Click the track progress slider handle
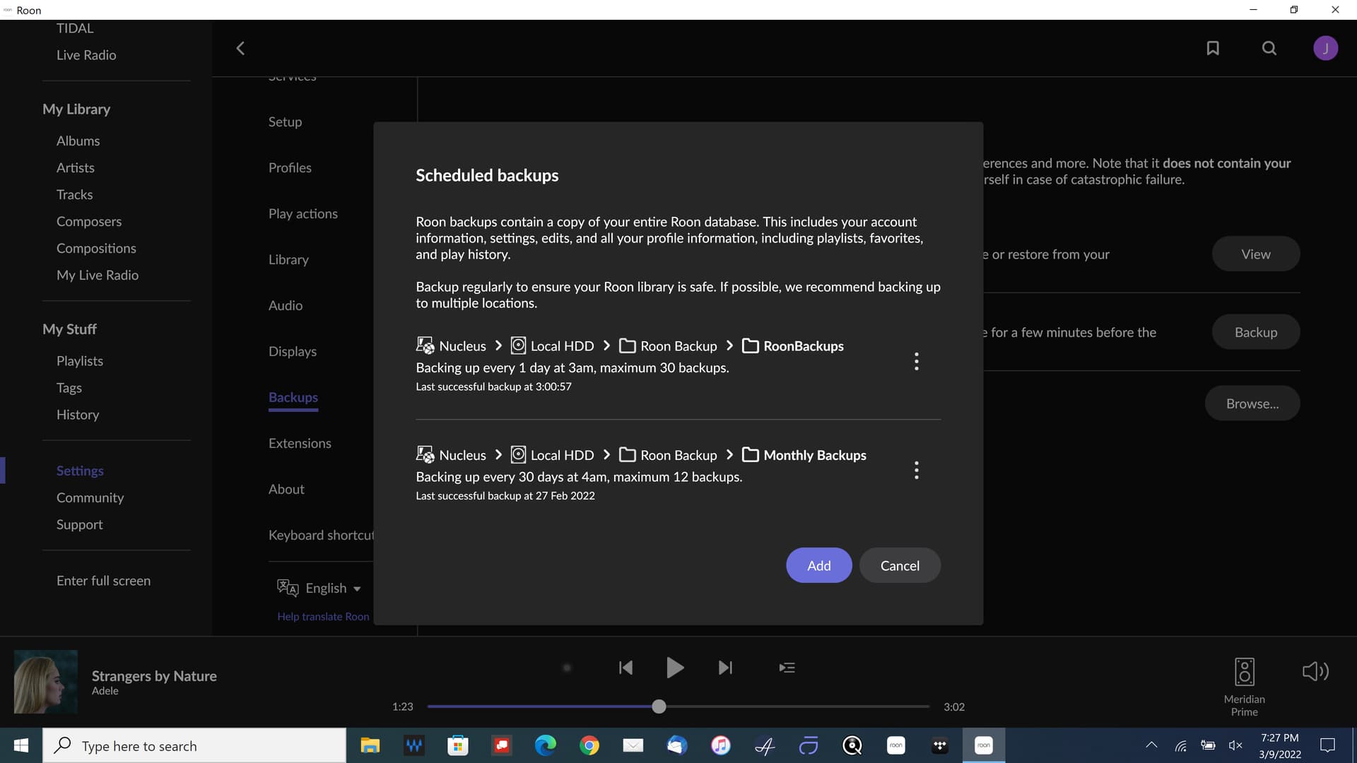 659,706
